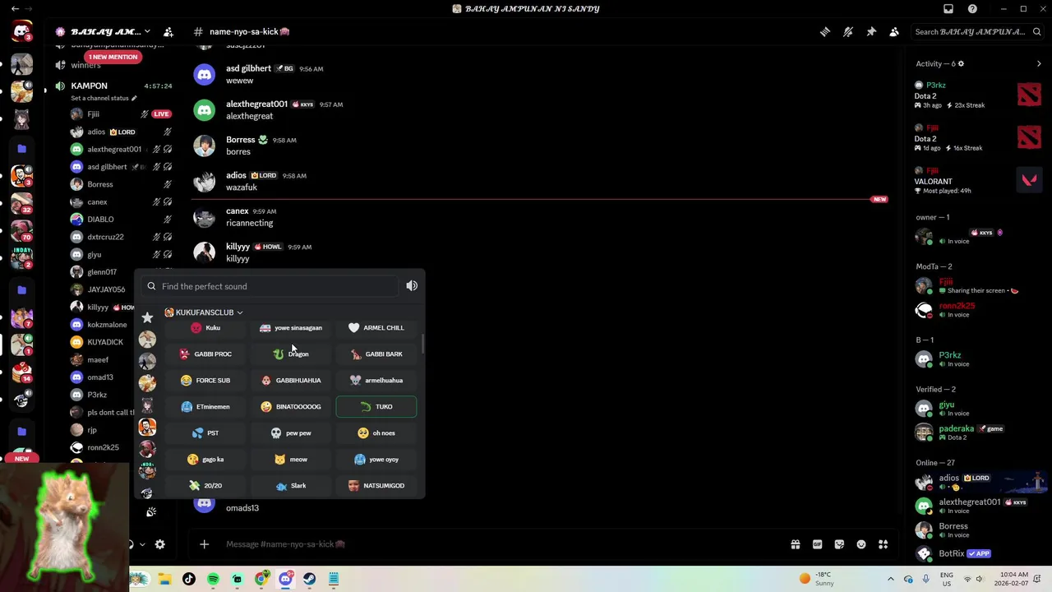Open the Threads icon in channel header

tap(824, 32)
